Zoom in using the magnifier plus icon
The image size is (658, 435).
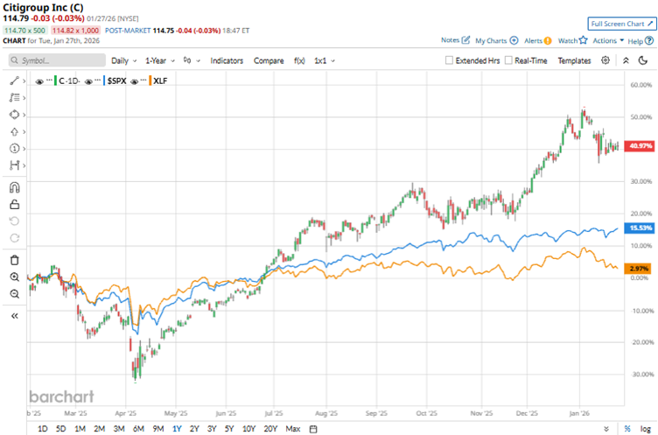14,277
